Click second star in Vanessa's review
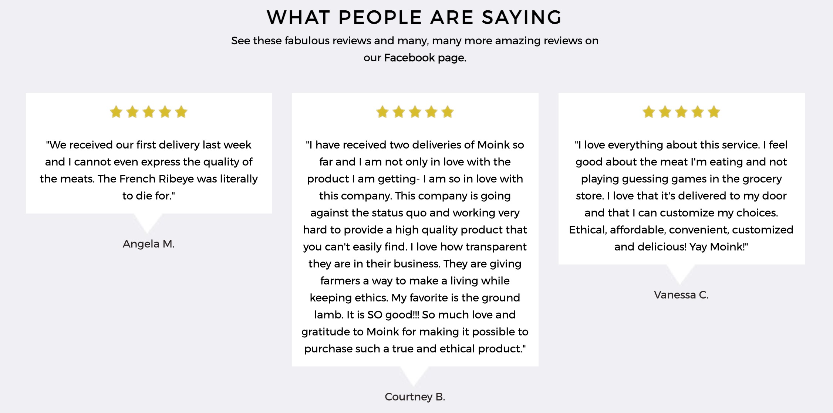The height and width of the screenshot is (413, 833). [x=665, y=112]
